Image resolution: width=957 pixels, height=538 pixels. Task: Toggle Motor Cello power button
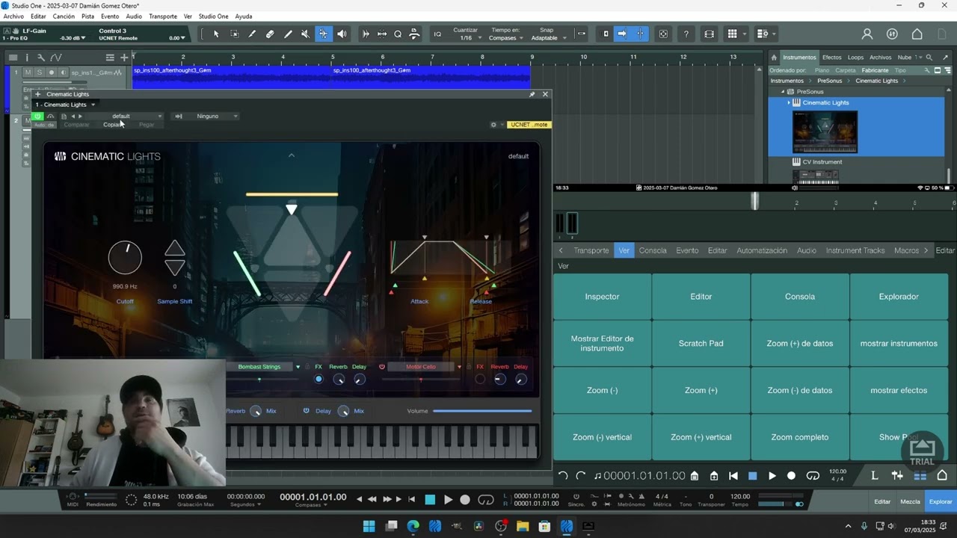[x=381, y=367]
